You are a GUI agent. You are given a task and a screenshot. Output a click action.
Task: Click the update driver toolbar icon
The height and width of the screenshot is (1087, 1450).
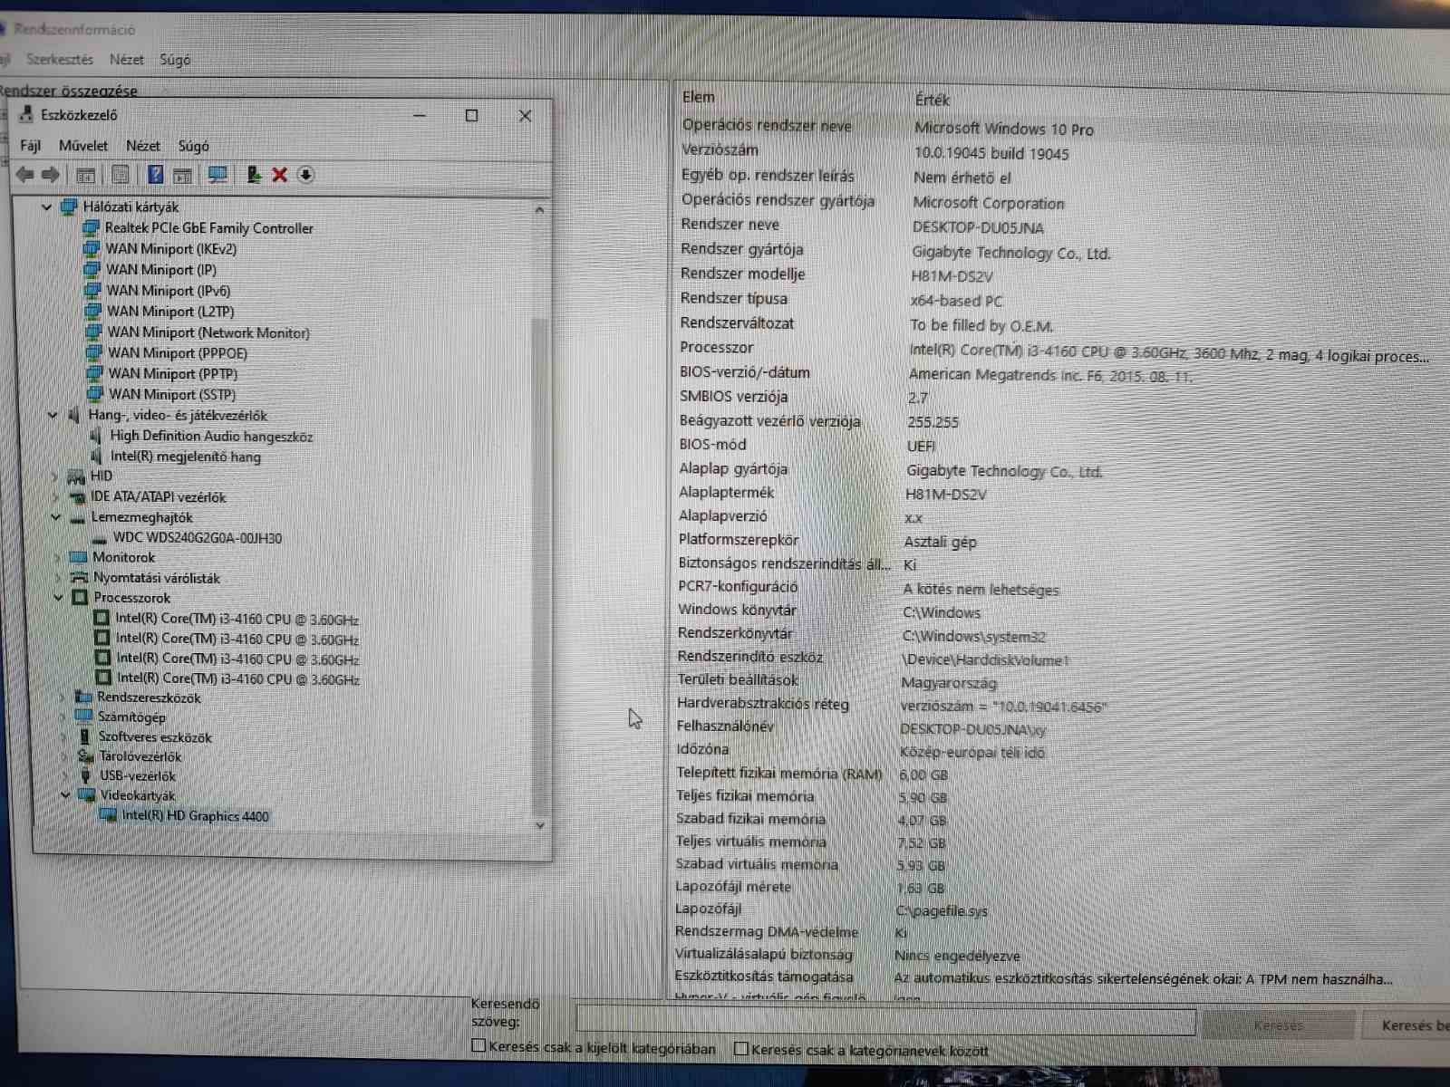coord(254,175)
